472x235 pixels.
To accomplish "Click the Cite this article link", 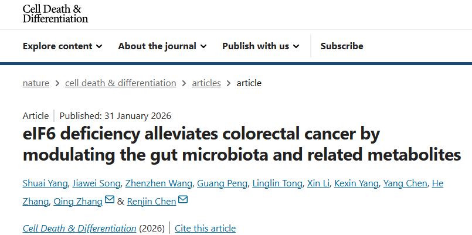I will pos(205,229).
